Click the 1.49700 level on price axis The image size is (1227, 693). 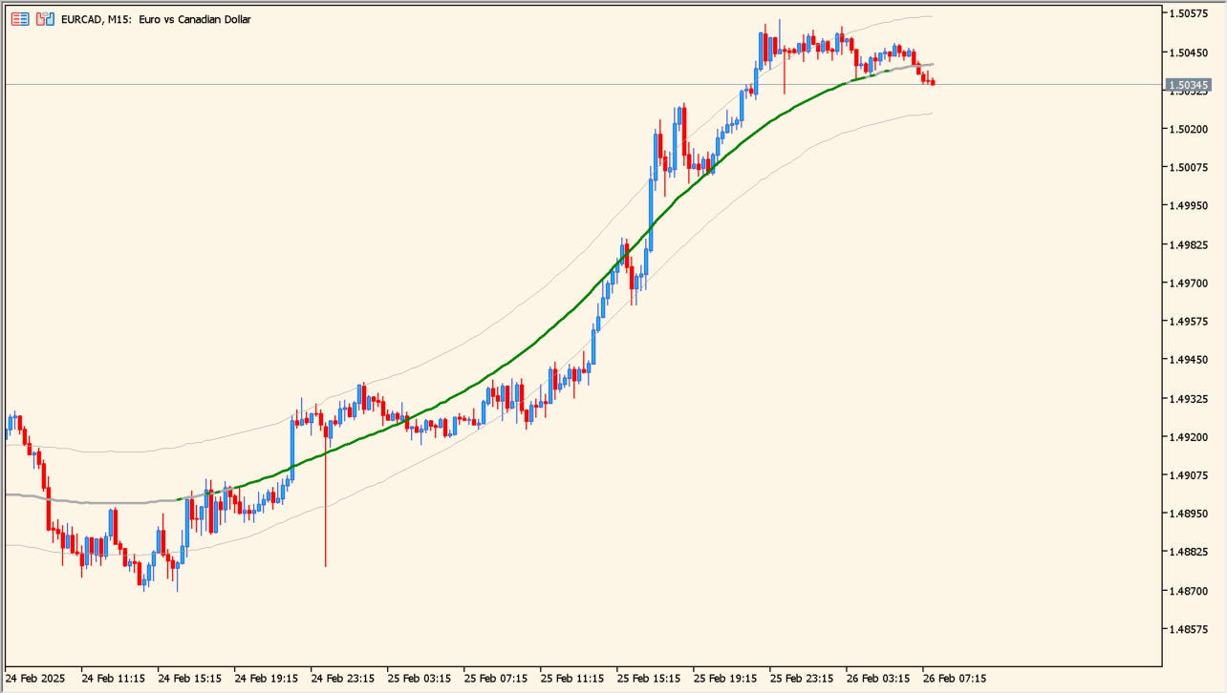tap(1189, 283)
